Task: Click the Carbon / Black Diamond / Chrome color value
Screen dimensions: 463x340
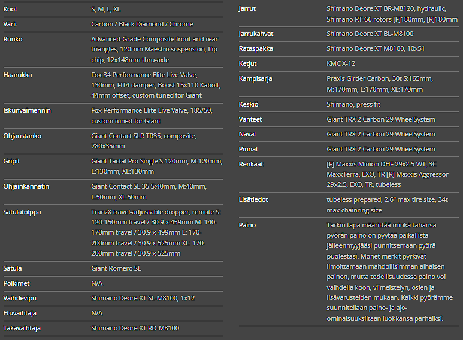Action: (x=142, y=24)
